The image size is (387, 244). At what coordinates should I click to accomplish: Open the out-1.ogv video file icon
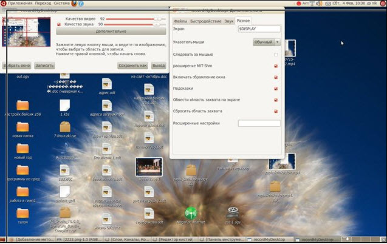232,213
